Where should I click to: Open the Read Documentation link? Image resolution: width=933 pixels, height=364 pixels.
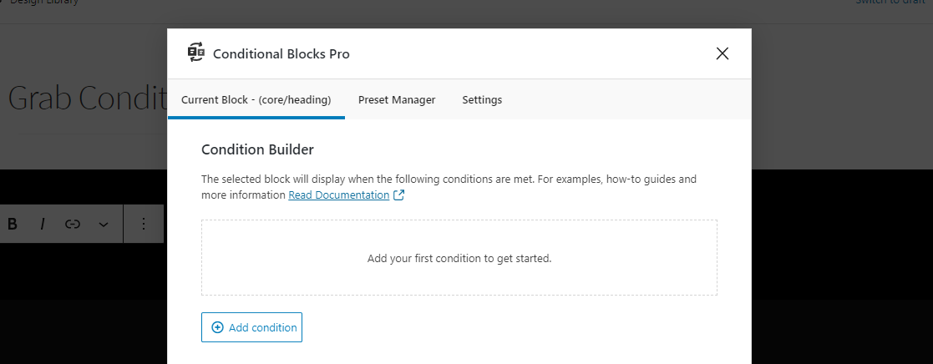pyautogui.click(x=338, y=195)
